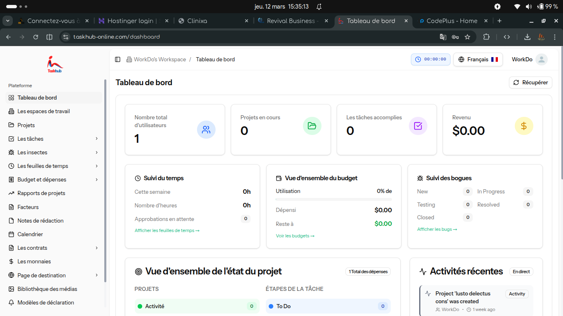Open the Français language dropdown
The image size is (563, 316).
(478, 60)
